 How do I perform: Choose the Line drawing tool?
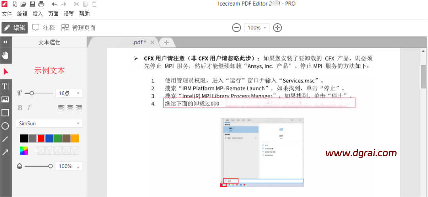pyautogui.click(x=6, y=139)
